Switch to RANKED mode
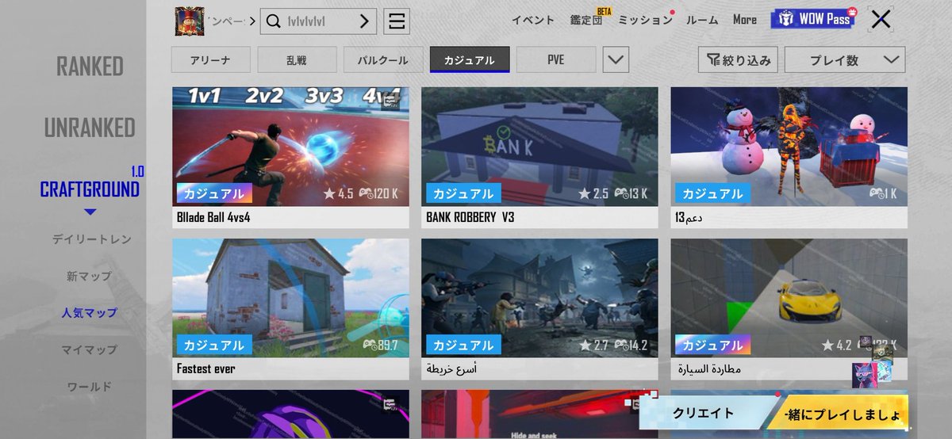952x439 pixels. [x=90, y=67]
